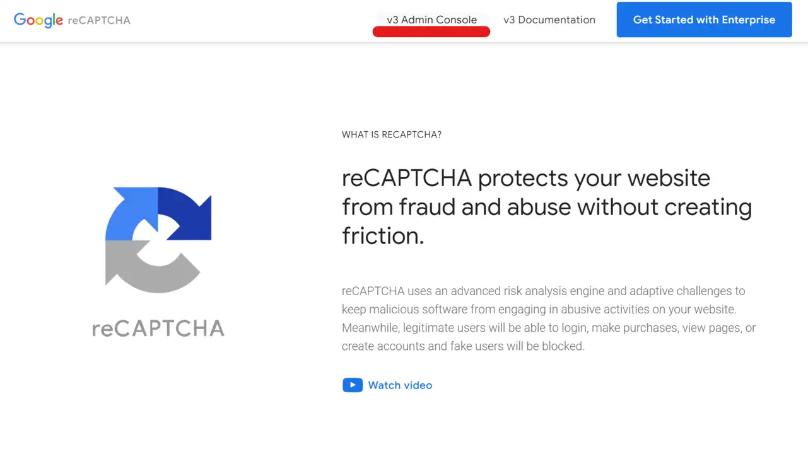Follow the Watch video text link
808x454 pixels.
tap(400, 385)
